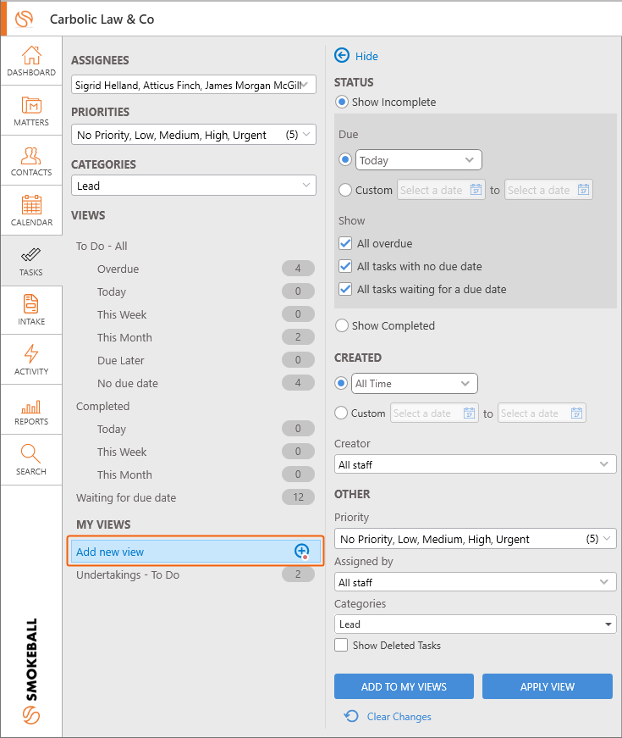Select the Show Incomplete radio button
622x738 pixels.
[x=342, y=102]
